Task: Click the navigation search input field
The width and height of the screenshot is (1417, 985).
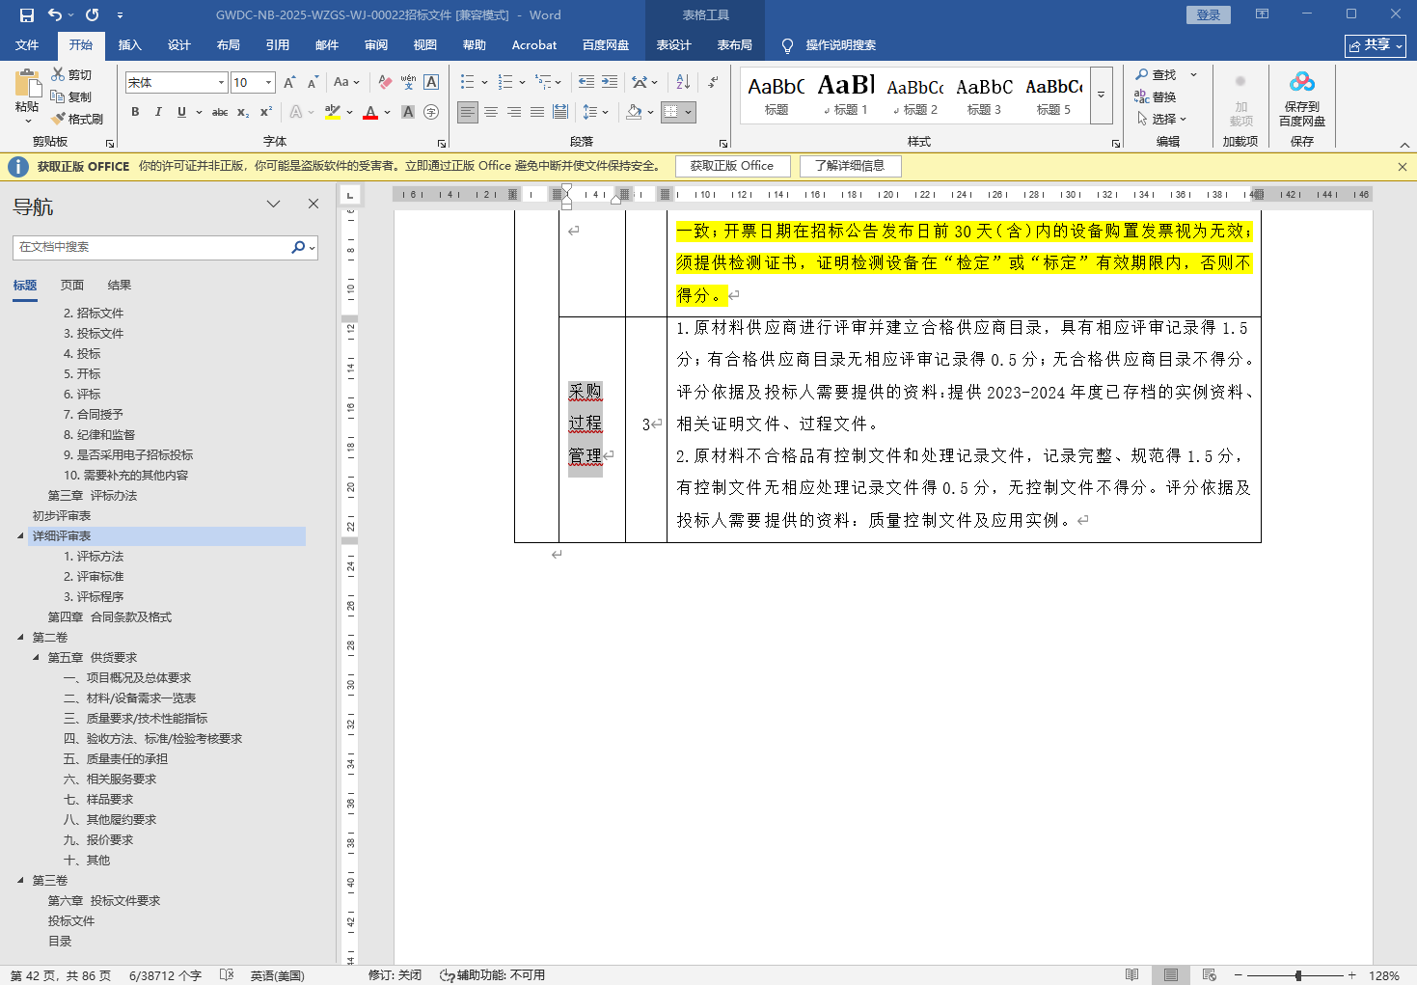Action: (152, 247)
